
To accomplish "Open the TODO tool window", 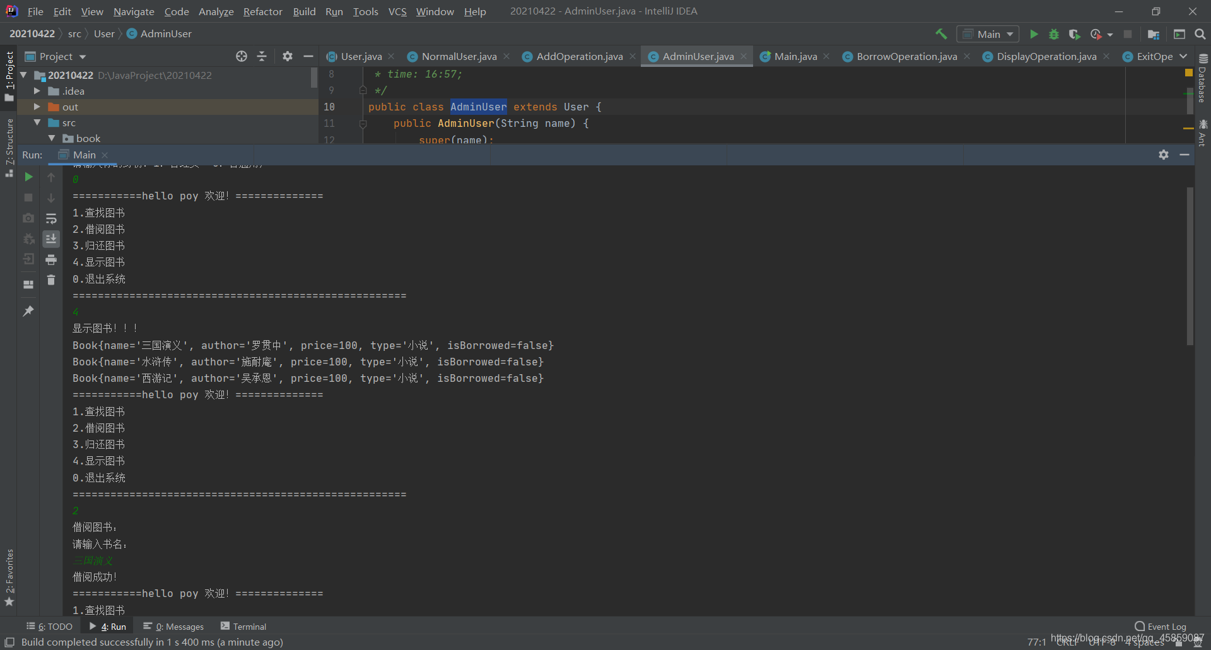I will click(x=50, y=627).
